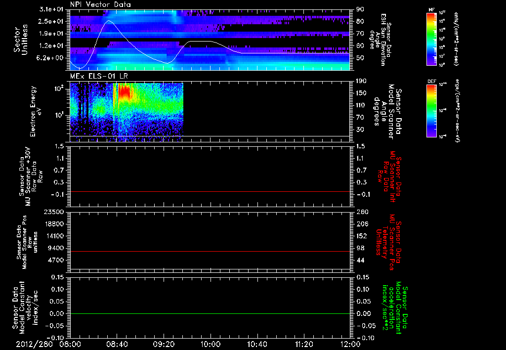The height and width of the screenshot is (350, 506).
Task: Click the 10:40 time tick label
Action: 257,345
